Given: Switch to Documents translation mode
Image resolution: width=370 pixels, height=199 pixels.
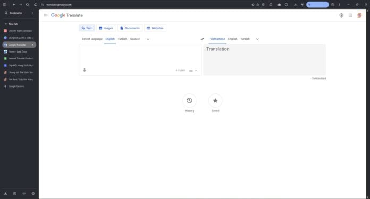Looking at the screenshot, I should [x=130, y=28].
